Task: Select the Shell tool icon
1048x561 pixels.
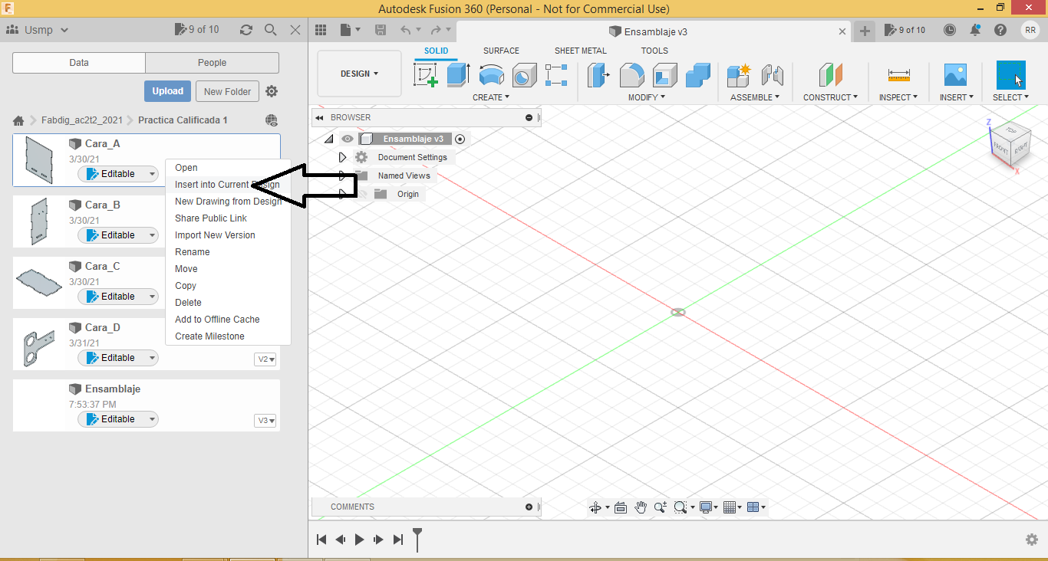Action: pos(665,75)
